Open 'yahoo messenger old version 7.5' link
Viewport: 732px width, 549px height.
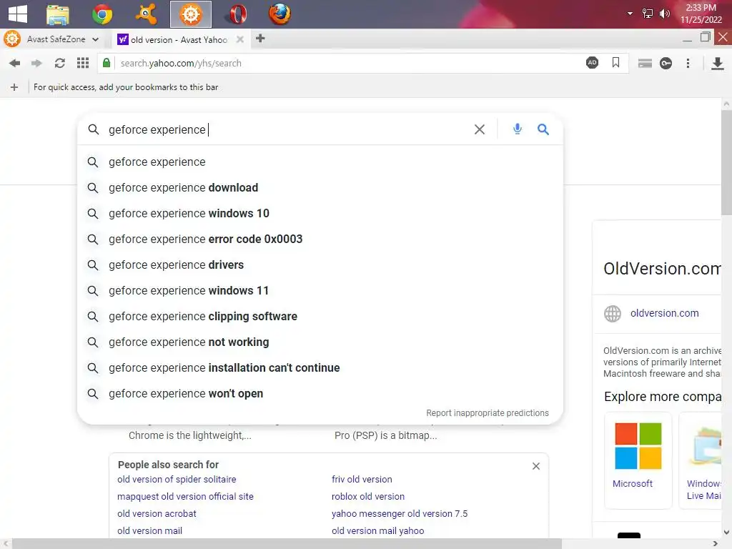[x=400, y=513]
